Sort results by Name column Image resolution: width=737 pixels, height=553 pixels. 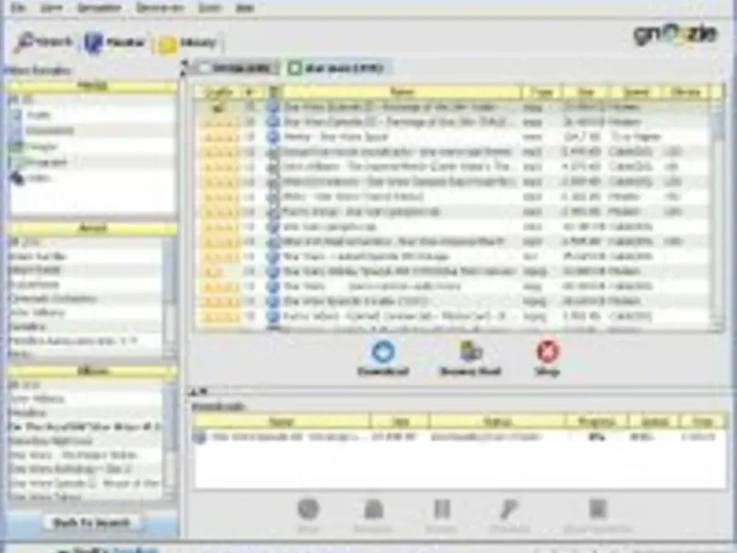coord(403,91)
